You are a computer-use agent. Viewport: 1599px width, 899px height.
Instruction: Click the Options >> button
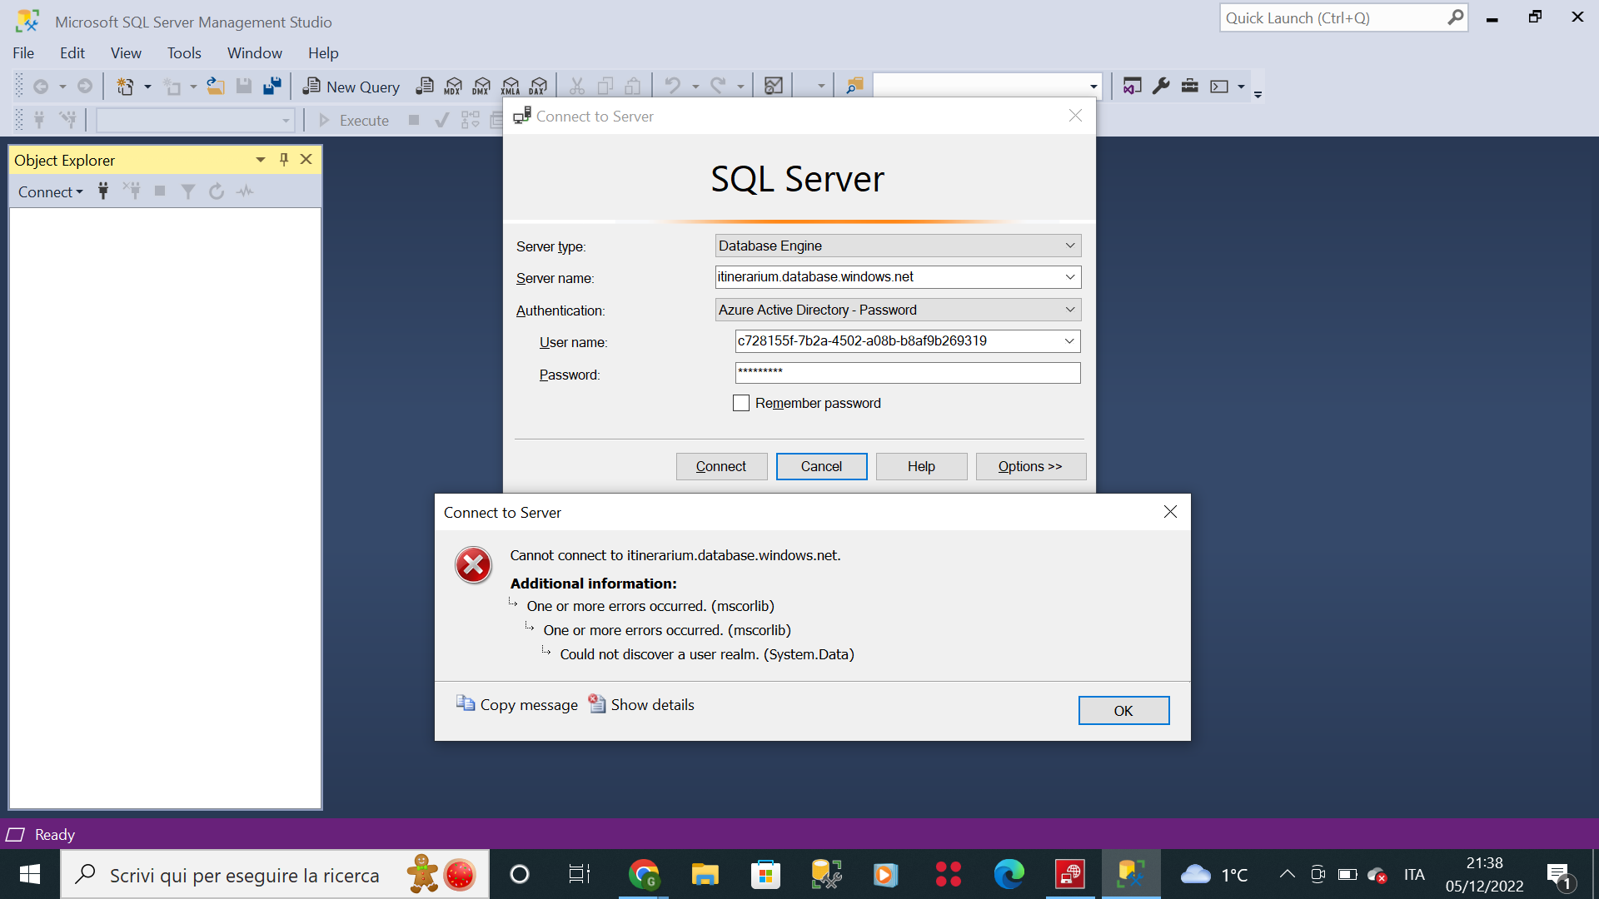point(1030,466)
